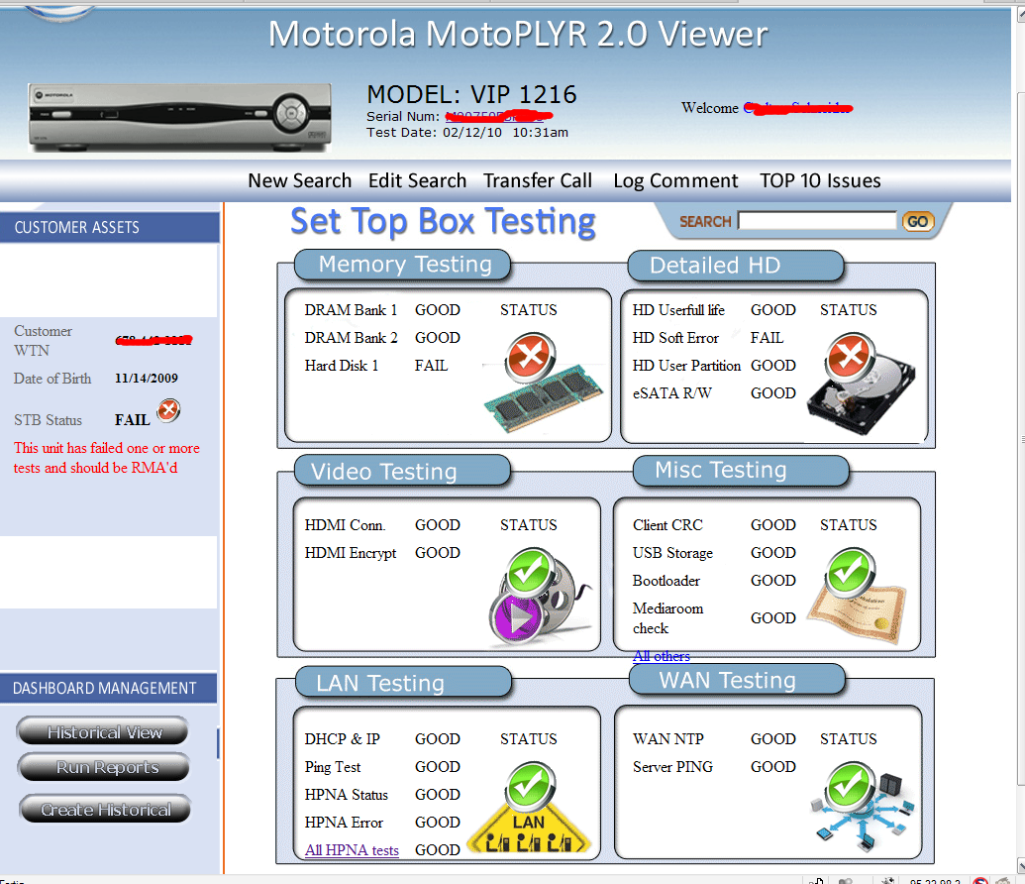Viewport: 1025px width, 884px height.
Task: Click the RMA failure warning message
Action: click(x=107, y=458)
